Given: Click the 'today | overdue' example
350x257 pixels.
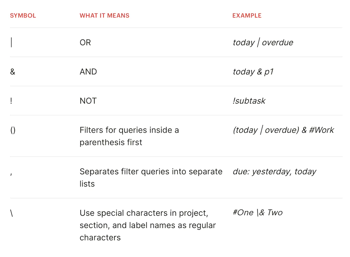Looking at the screenshot, I should pyautogui.click(x=263, y=43).
